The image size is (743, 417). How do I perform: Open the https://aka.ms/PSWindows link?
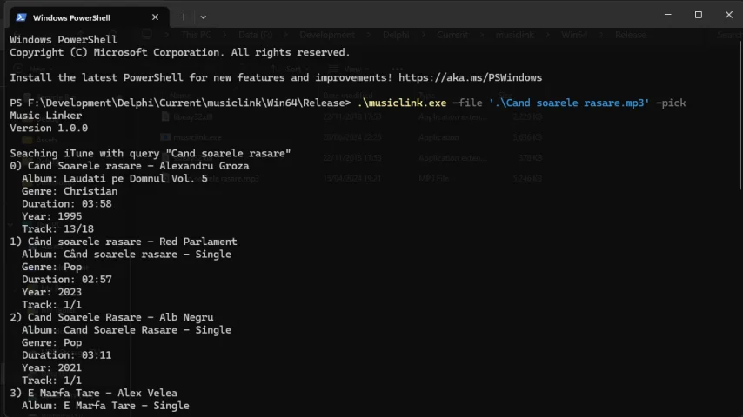[x=471, y=77]
